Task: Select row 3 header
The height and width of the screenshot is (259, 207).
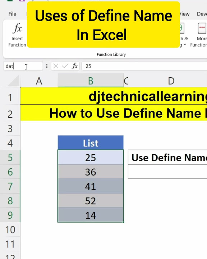Action: click(x=10, y=128)
